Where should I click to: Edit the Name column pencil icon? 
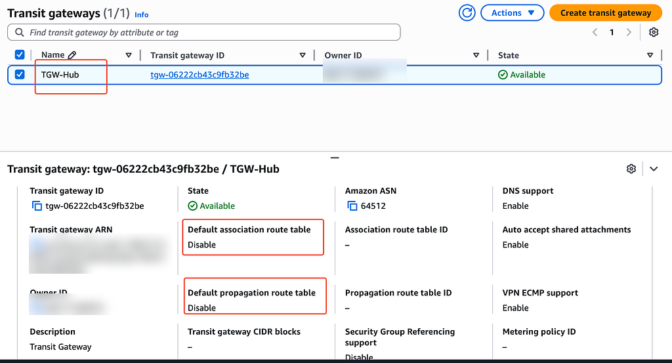point(72,55)
